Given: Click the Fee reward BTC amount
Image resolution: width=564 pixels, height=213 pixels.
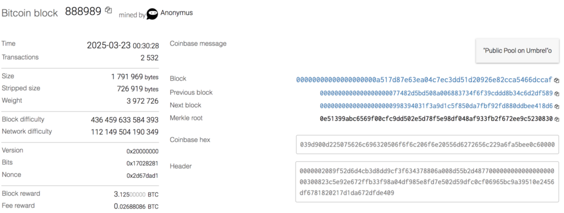Looking at the screenshot, I should coord(136,206).
